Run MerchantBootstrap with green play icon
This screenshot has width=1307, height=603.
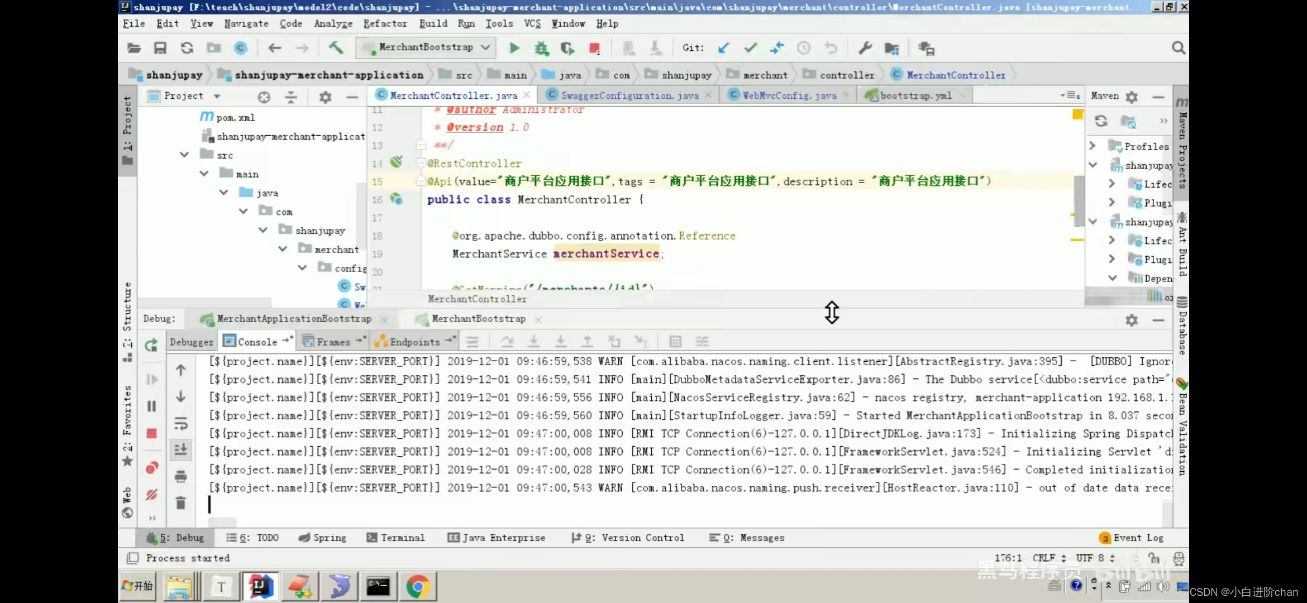[x=514, y=48]
